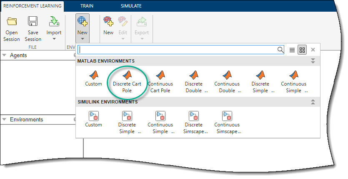
Task: Switch to the Simulate tab
Action: click(131, 6)
